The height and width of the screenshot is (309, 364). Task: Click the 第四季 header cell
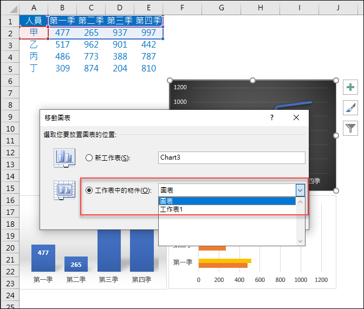click(148, 21)
